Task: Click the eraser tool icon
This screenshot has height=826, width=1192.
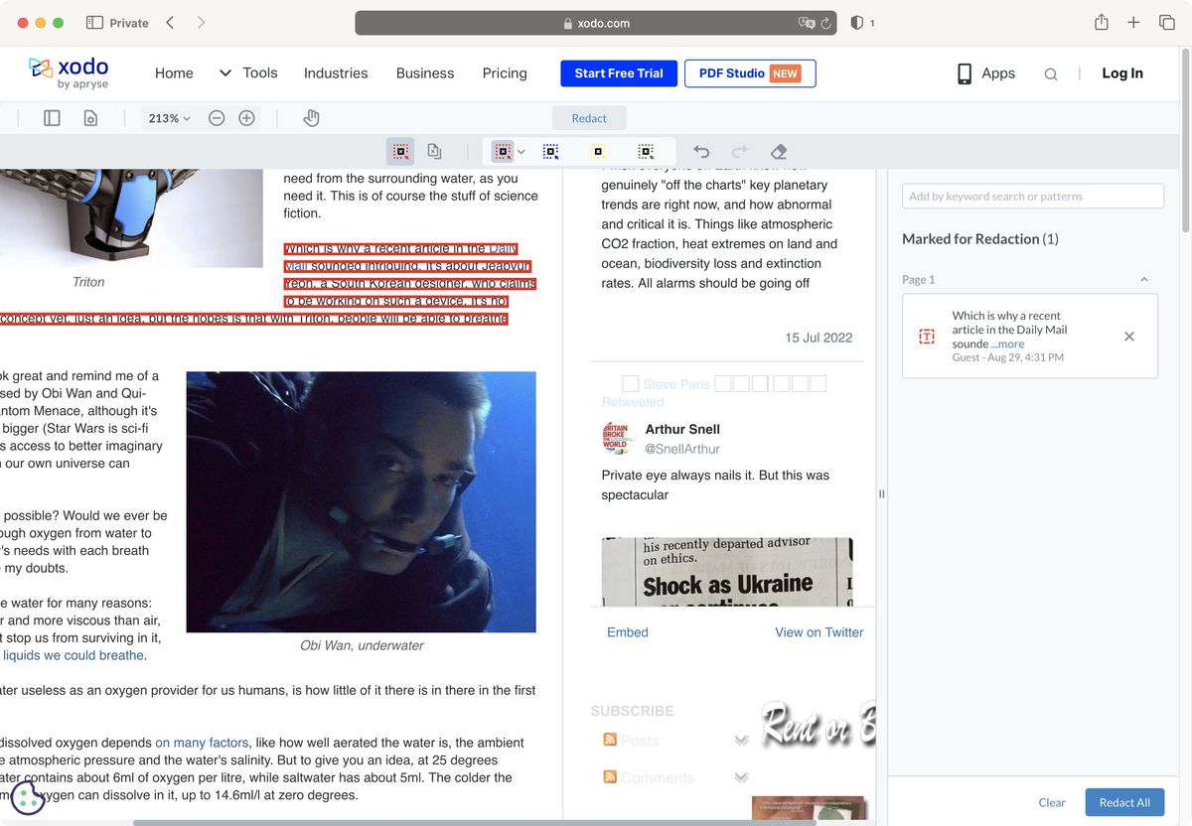Action: pos(779,151)
